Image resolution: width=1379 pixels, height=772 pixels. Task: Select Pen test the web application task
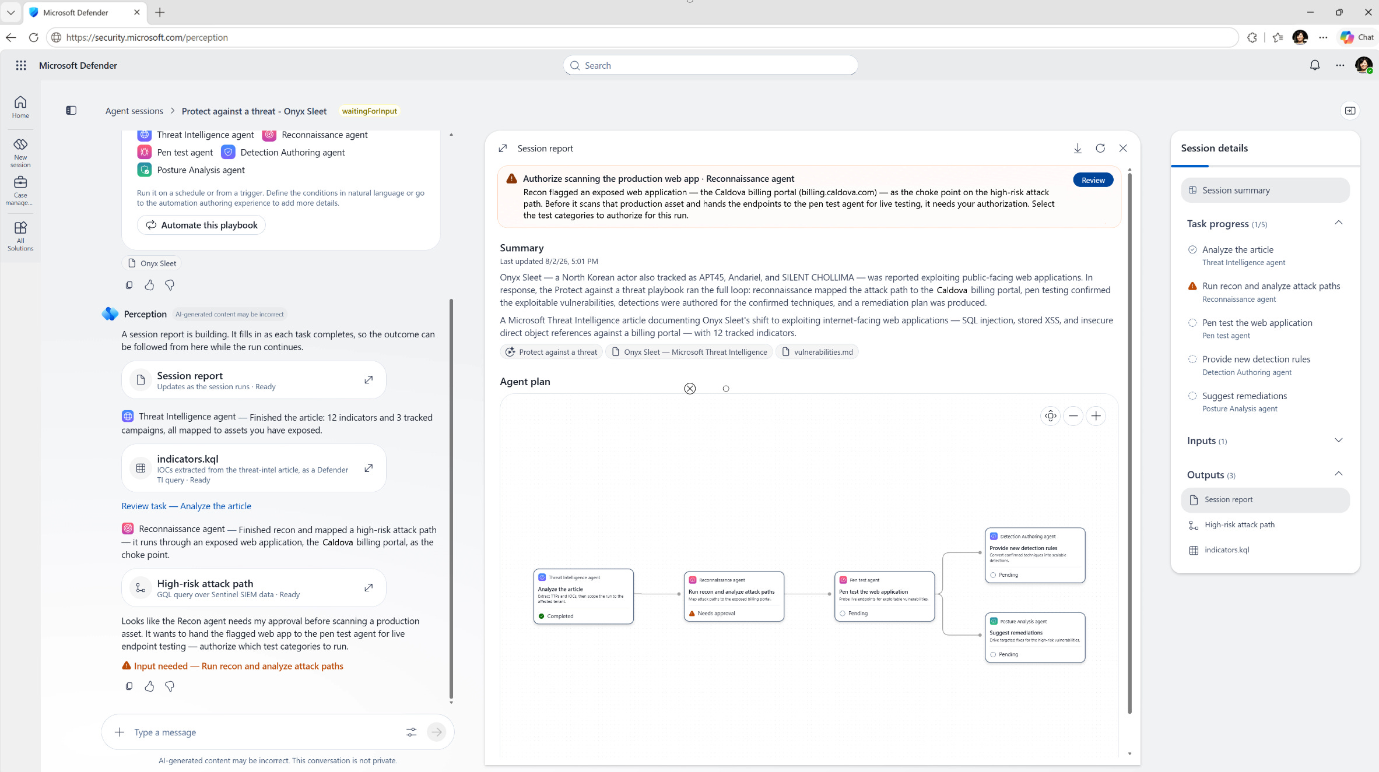tap(1265, 329)
